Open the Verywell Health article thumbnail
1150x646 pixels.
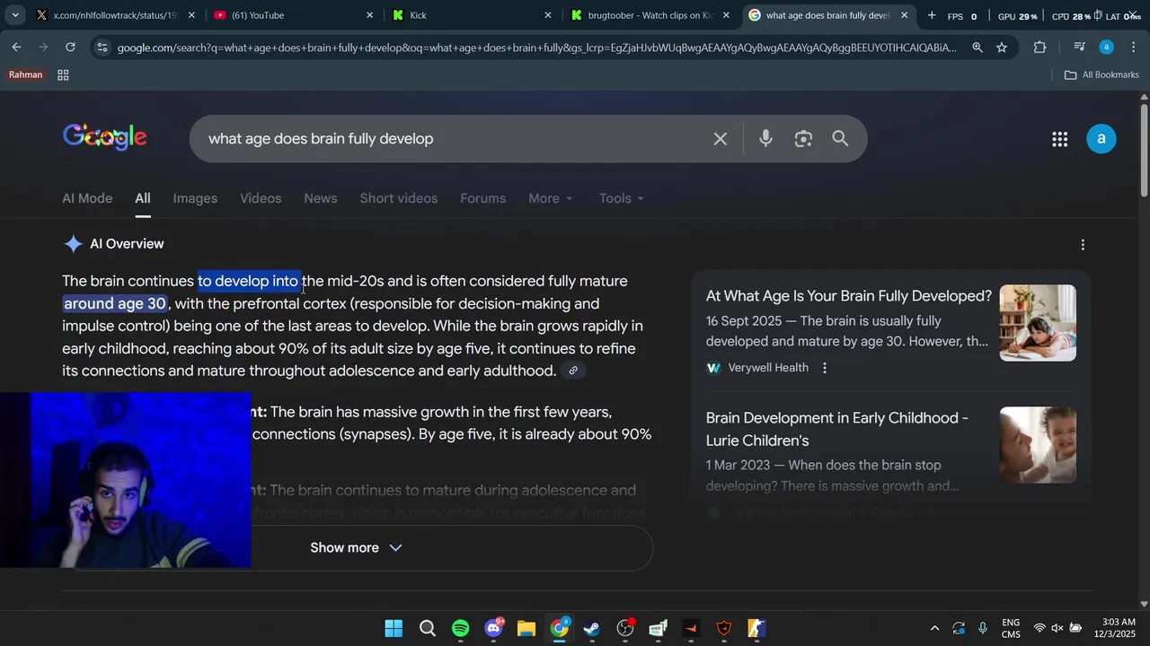[x=1038, y=323]
